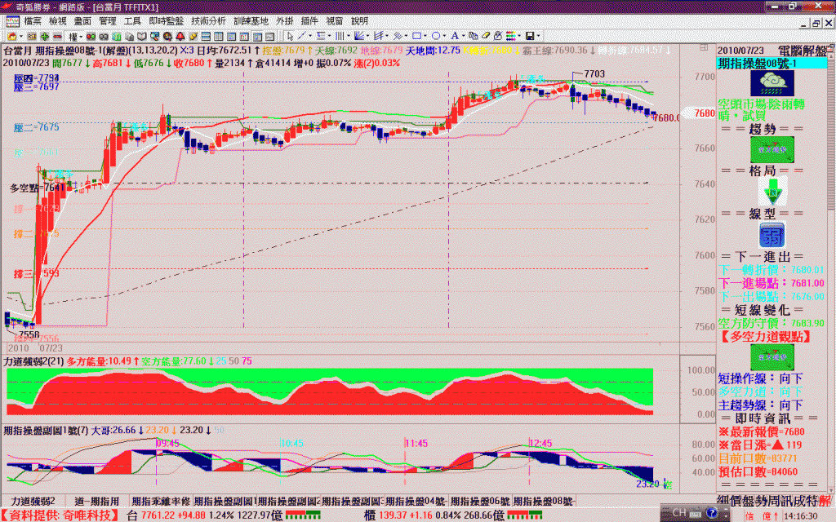Image resolution: width=836 pixels, height=522 pixels.
Task: Click the blue help question-mark tray icon
Action: 711,513
